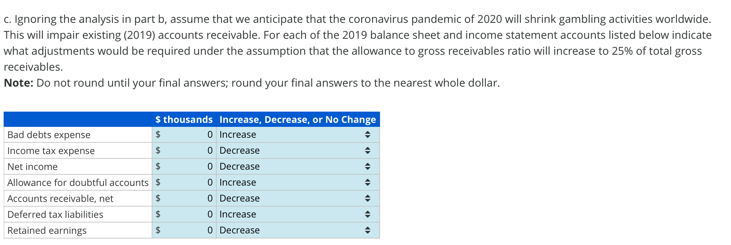Image resolution: width=731 pixels, height=245 pixels.
Task: Open the Bad debts expense Increase dropdown
Action: click(290, 134)
